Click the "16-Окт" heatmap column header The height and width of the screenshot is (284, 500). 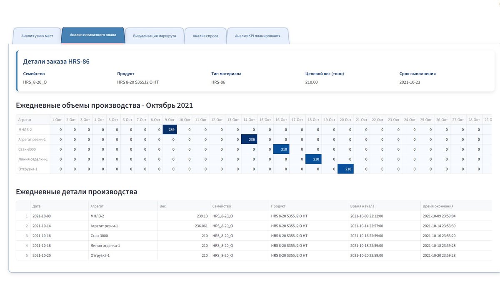click(x=281, y=119)
